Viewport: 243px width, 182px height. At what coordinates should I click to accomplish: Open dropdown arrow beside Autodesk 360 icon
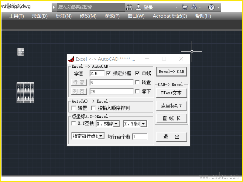(200, 7)
